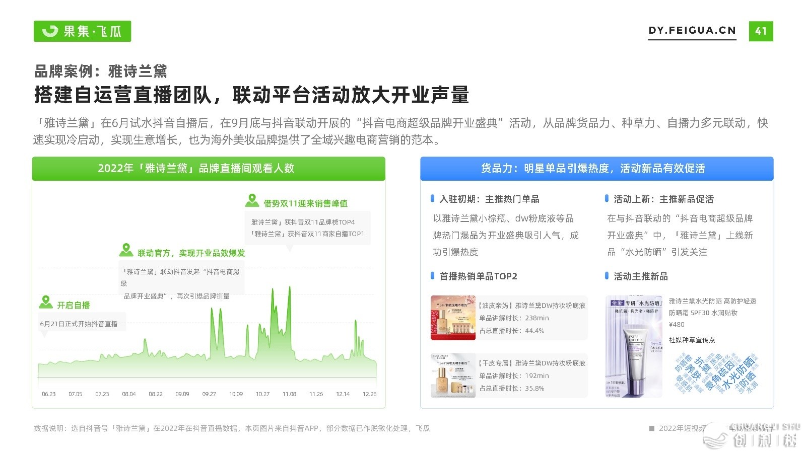Click the 社媒种草宣传点 word cloud
Image resolution: width=806 pixels, height=453 pixels.
pos(715,373)
